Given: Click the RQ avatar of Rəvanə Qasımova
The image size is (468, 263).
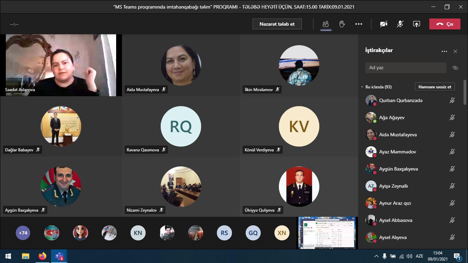Looking at the screenshot, I should tap(181, 126).
